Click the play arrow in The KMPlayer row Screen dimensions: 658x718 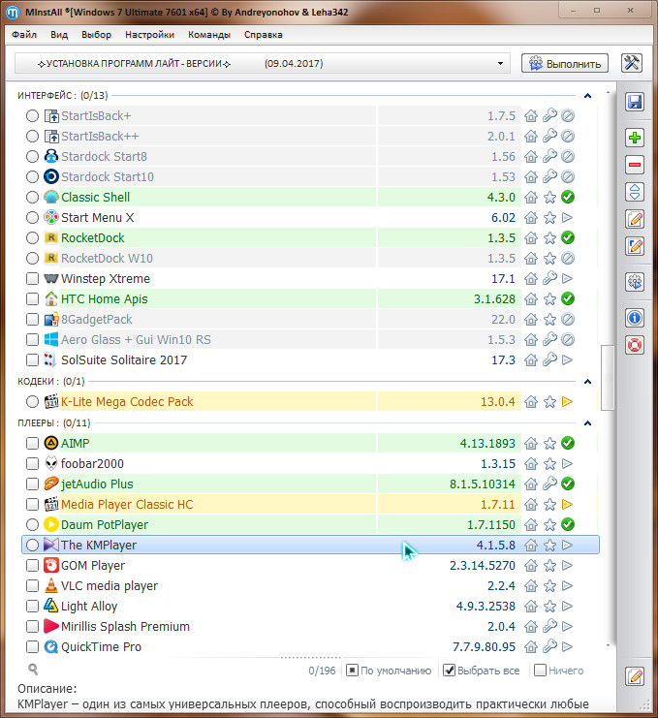(567, 545)
